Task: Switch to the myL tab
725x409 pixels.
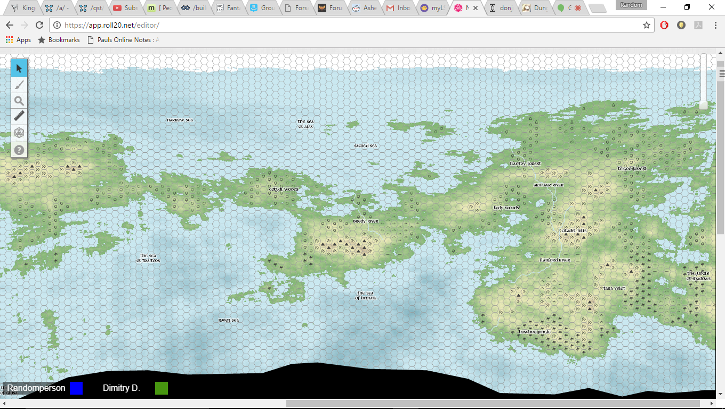Action: tap(432, 8)
